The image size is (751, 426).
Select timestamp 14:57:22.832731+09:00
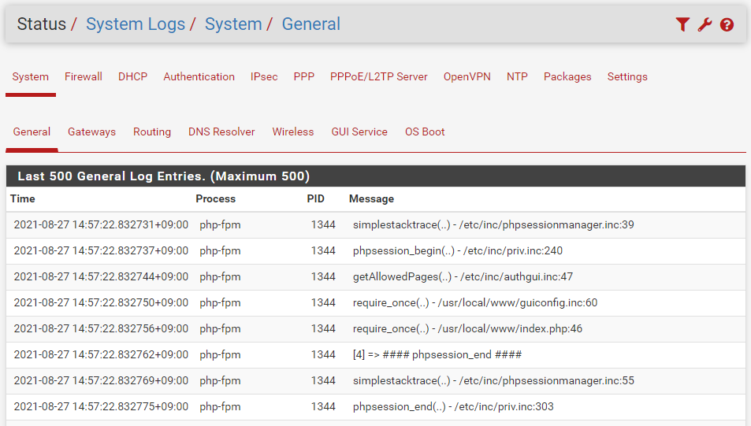(101, 224)
